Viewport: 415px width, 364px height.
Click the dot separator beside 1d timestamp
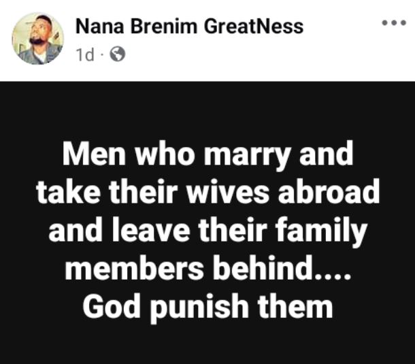102,55
